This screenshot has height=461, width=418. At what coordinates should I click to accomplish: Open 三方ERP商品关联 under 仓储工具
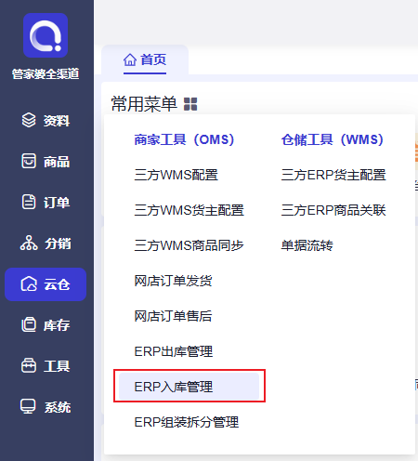(x=333, y=210)
